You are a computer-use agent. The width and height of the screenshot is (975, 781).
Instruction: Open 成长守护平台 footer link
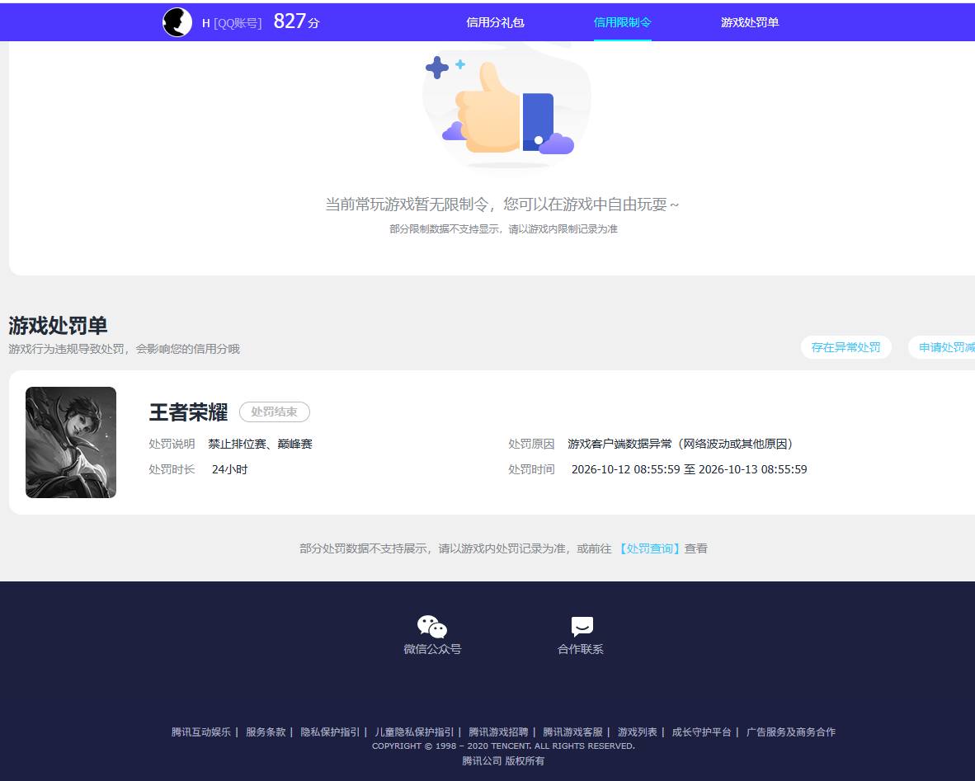tap(701, 732)
